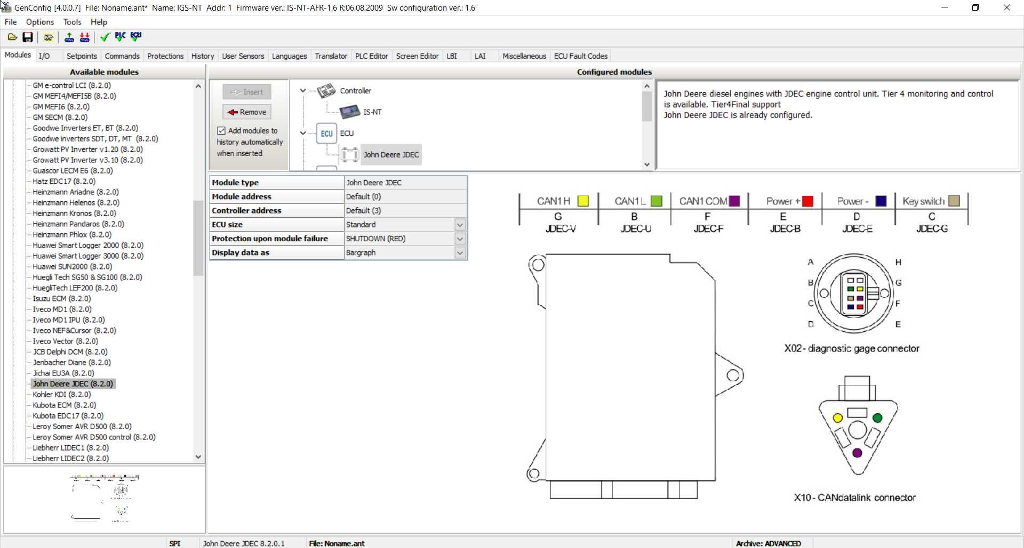This screenshot has width=1024, height=548.
Task: Open the Languages tab
Action: click(x=290, y=56)
